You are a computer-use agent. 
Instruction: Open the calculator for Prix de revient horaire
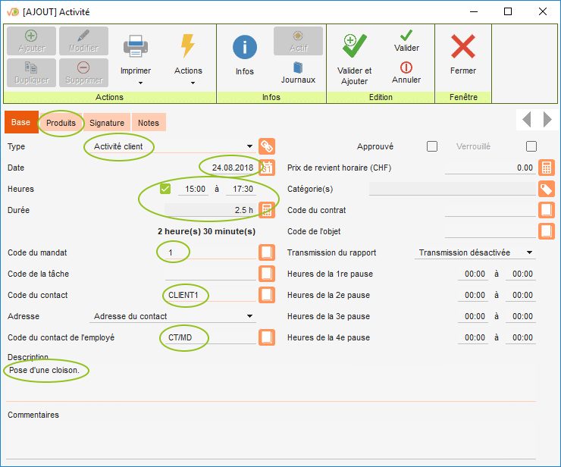point(547,168)
